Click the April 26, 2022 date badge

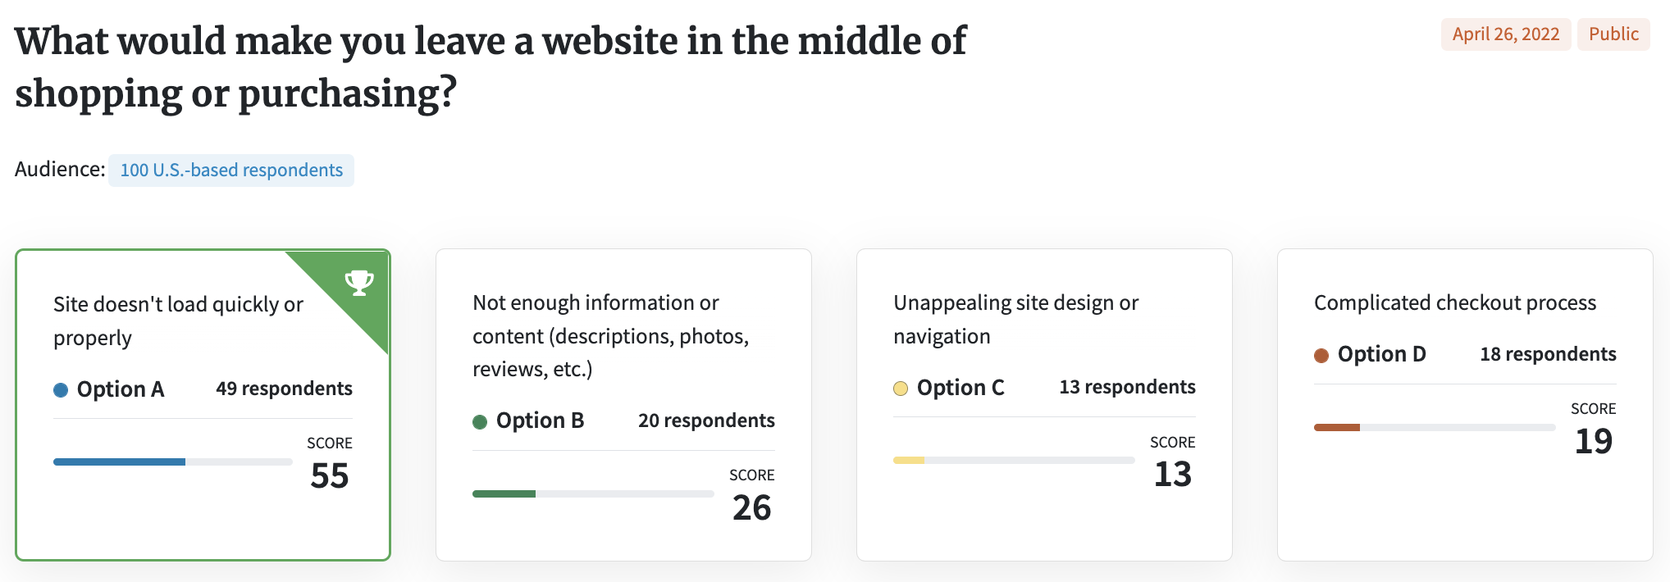tap(1506, 34)
